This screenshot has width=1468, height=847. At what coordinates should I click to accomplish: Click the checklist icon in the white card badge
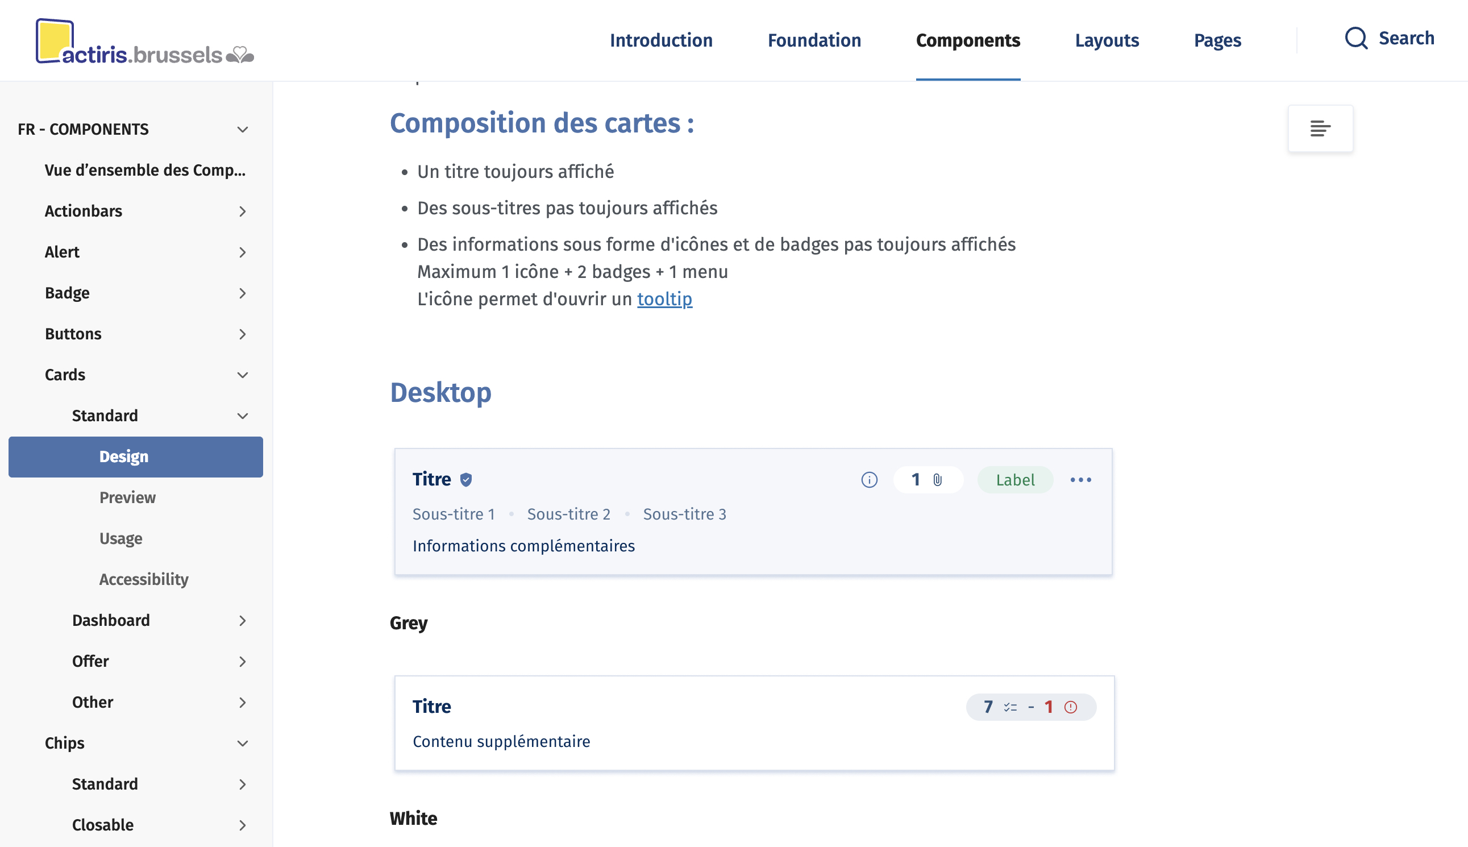tap(1010, 707)
